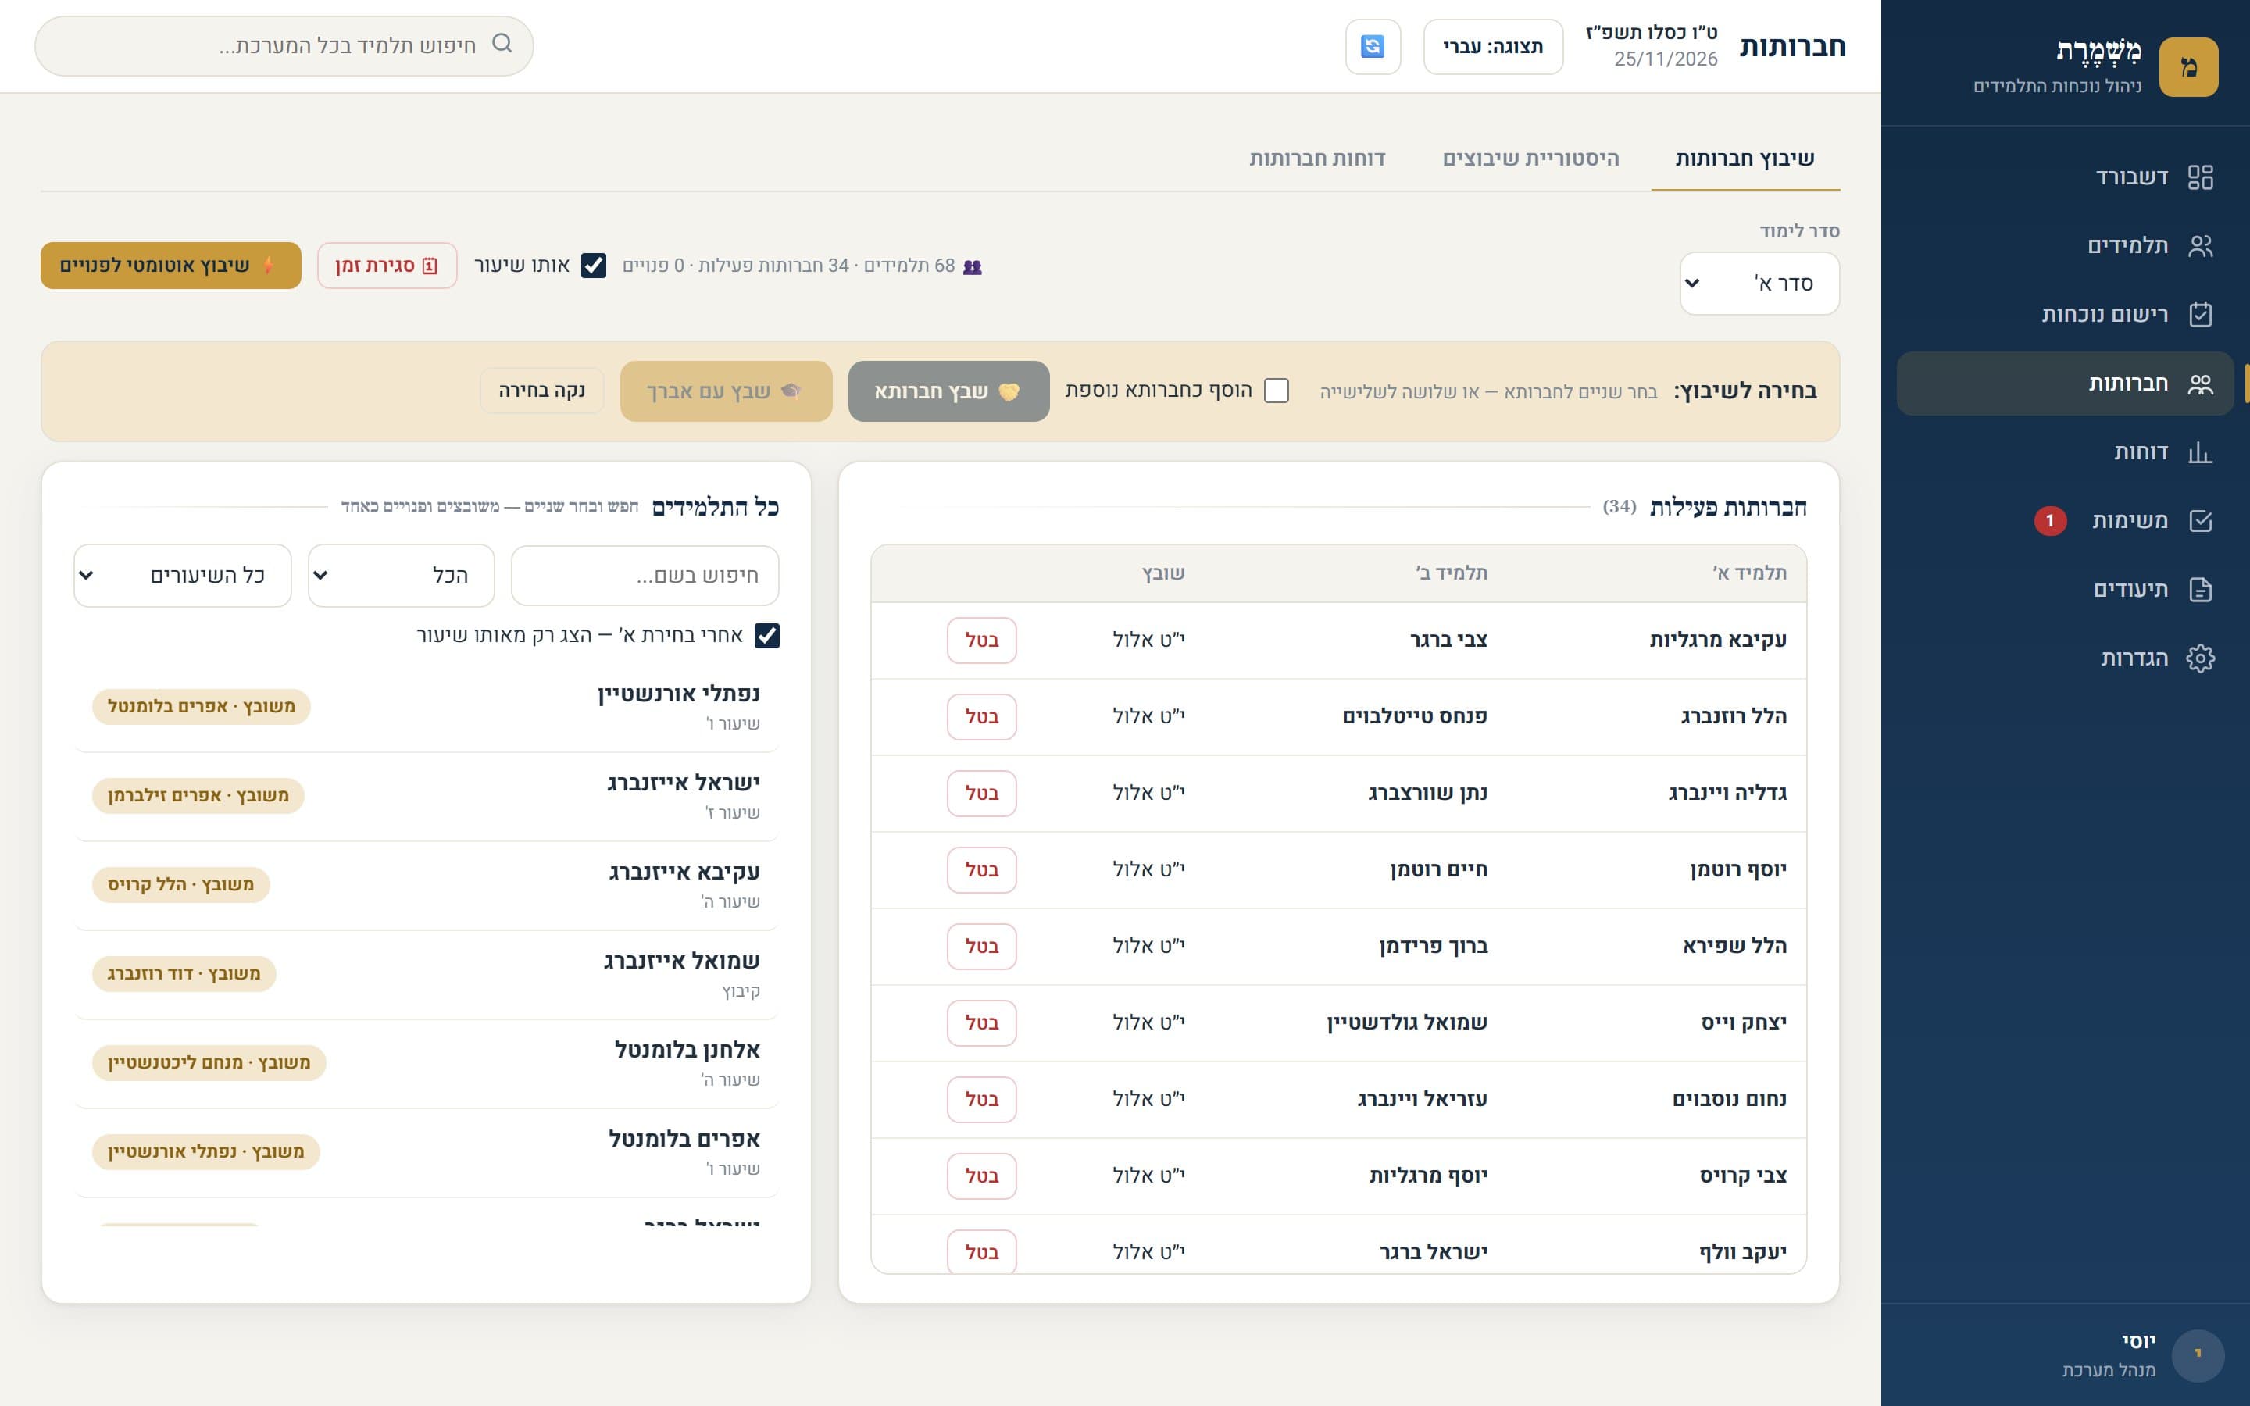
Task: Open the תיעודים documents icon
Action: [x=2200, y=590]
